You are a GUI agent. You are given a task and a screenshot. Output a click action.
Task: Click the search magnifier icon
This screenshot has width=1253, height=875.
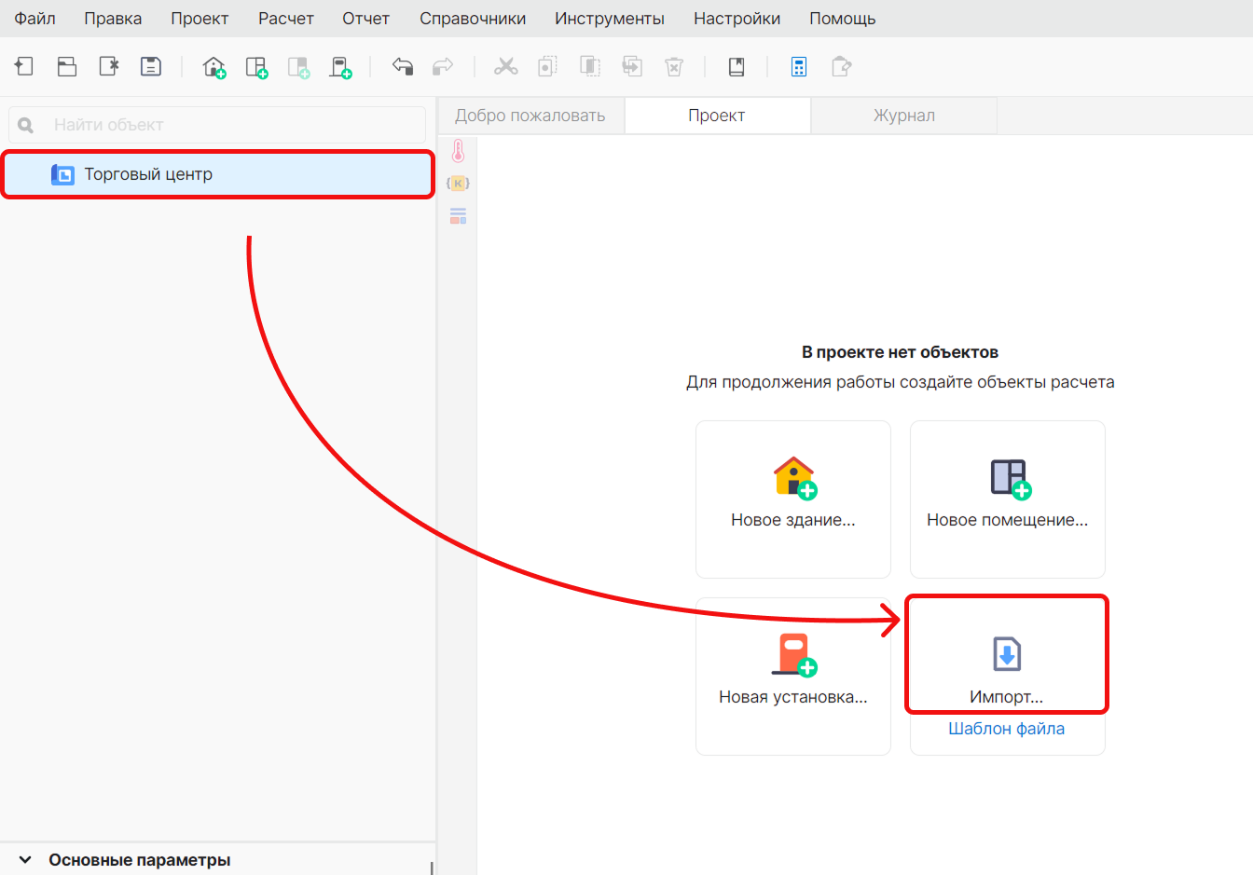[x=26, y=125]
